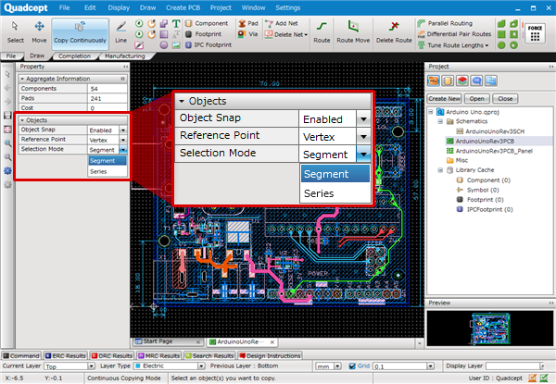Screen dimensions: 556x384
Task: Open the mm units dropdown
Action: (x=337, y=365)
